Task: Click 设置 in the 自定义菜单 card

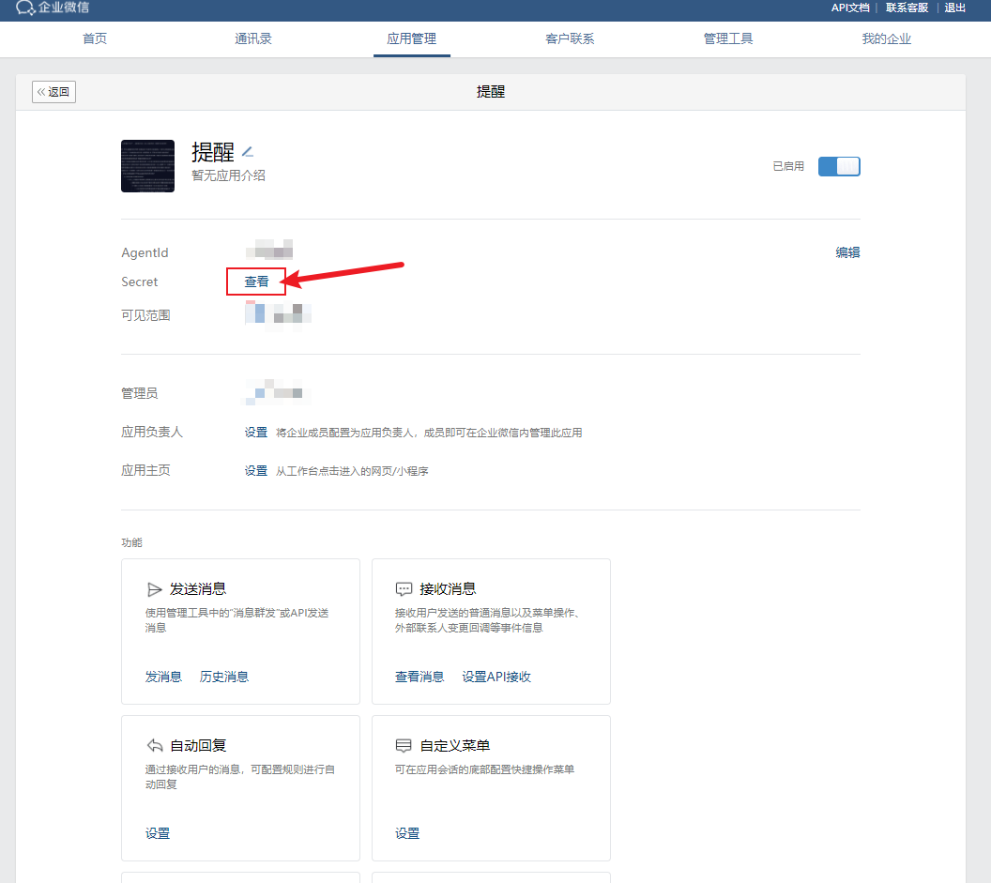Action: [x=407, y=833]
